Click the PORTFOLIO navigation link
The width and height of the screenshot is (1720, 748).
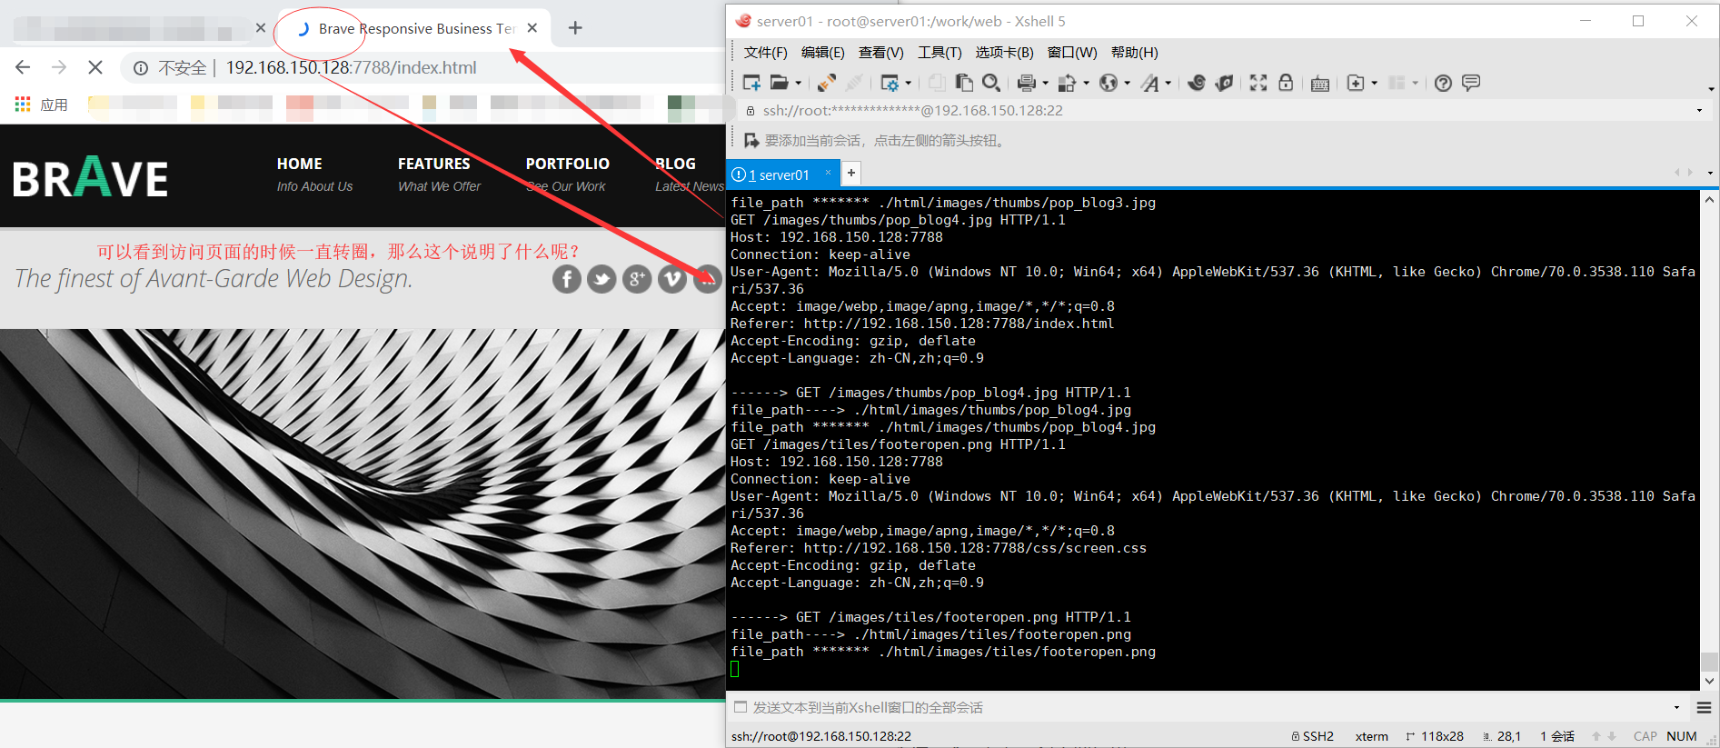tap(567, 164)
